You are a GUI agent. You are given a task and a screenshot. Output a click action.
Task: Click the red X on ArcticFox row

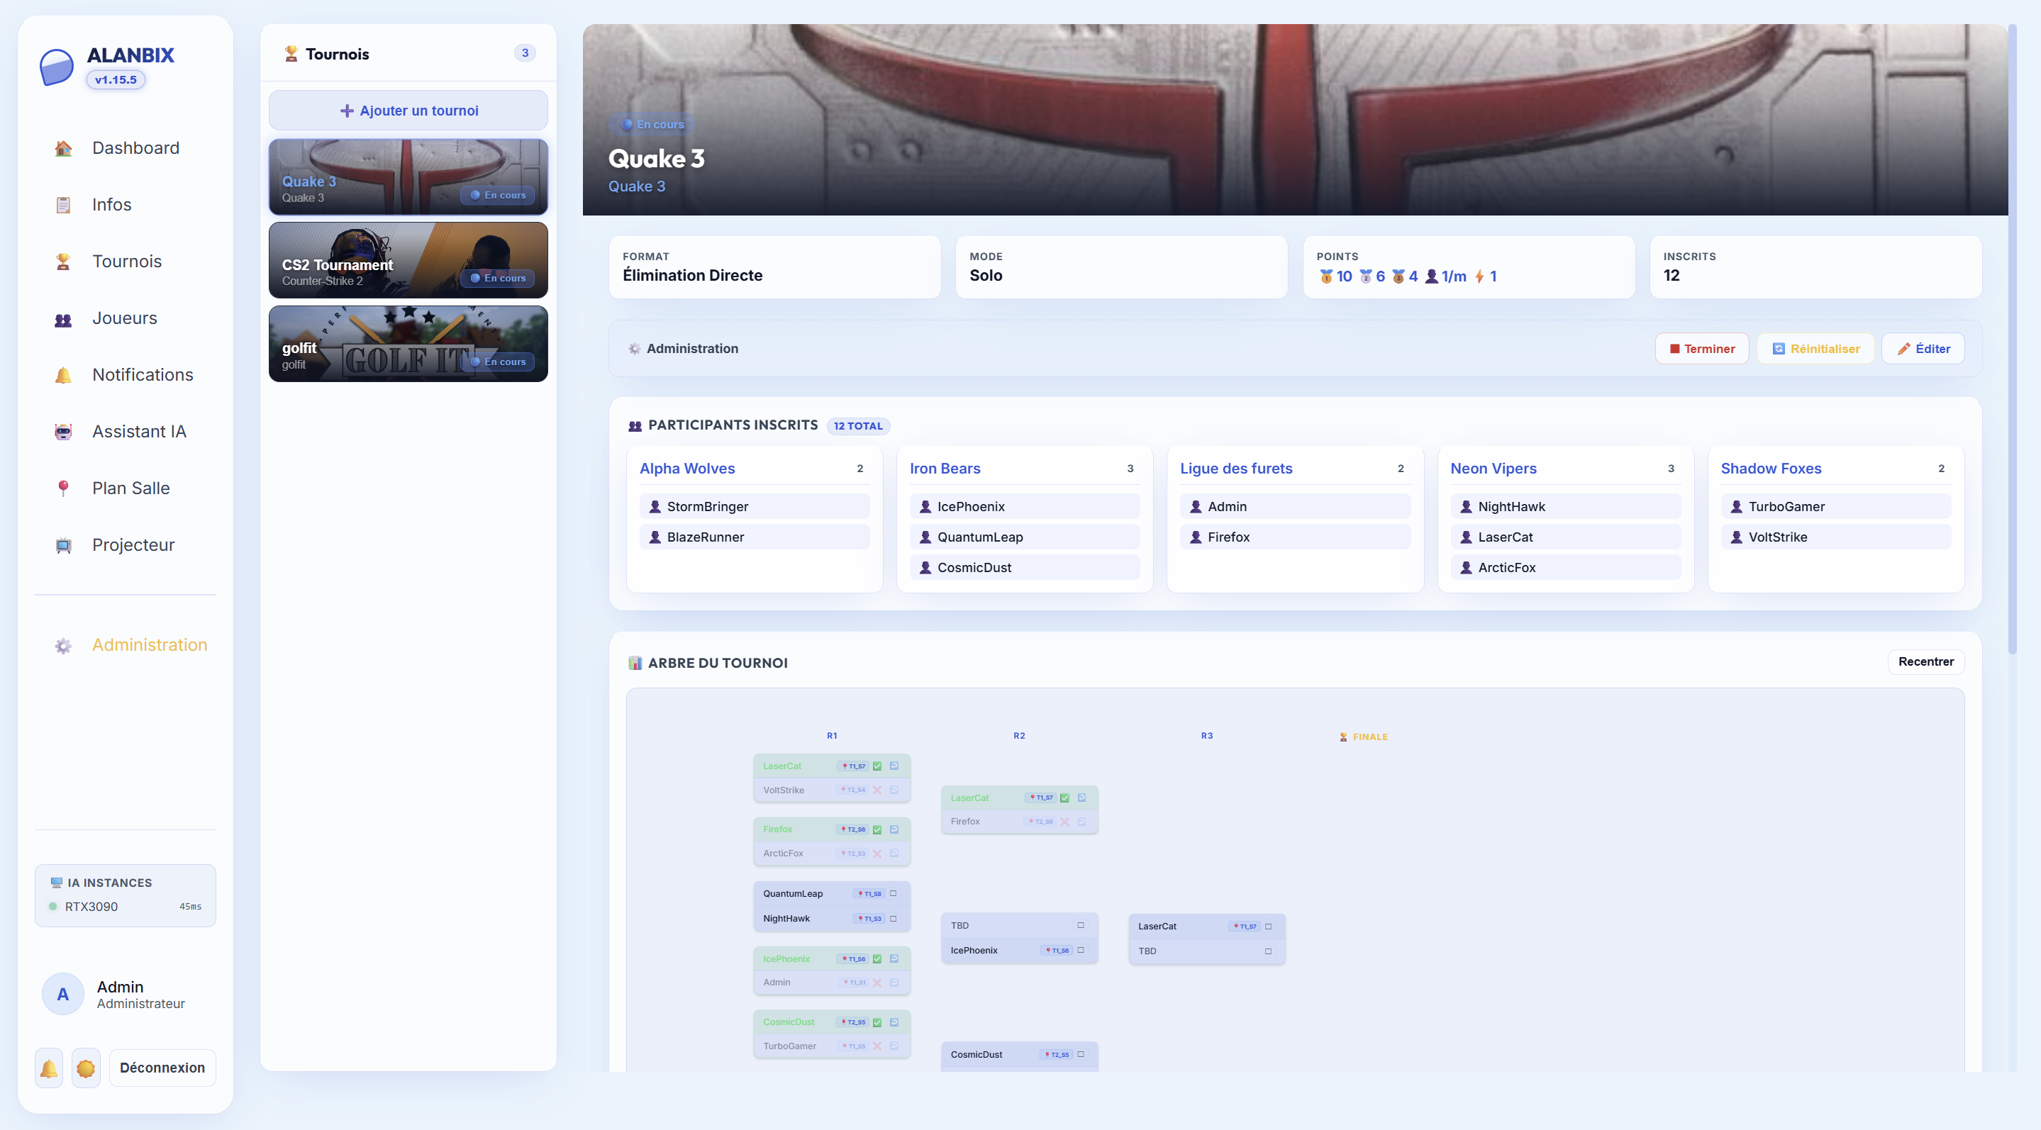[x=877, y=853]
